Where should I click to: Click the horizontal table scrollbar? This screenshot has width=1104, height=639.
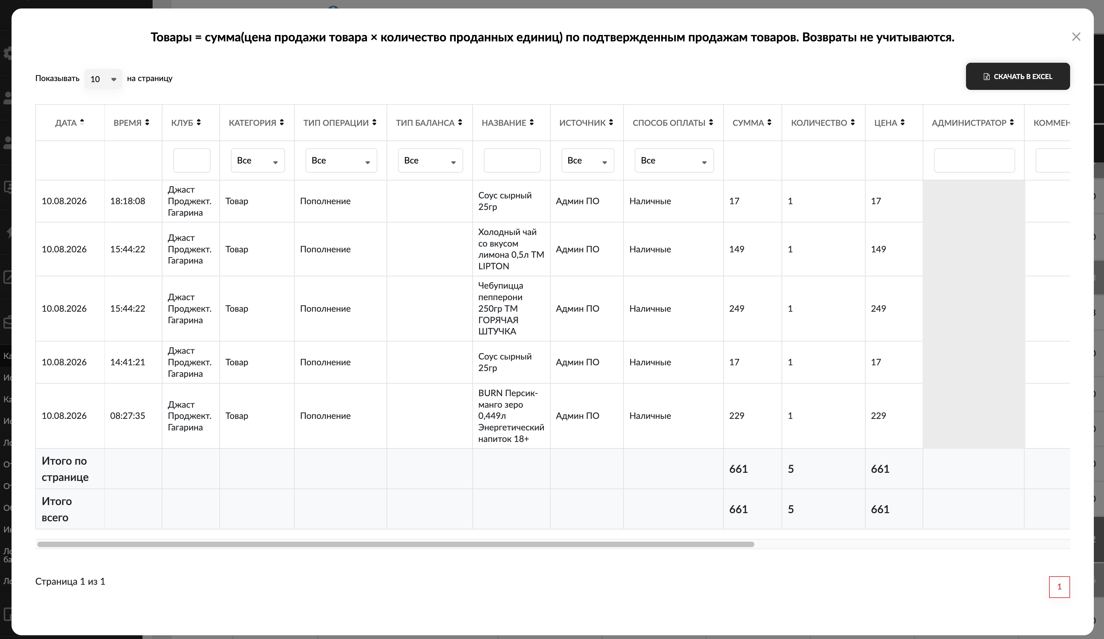(396, 544)
